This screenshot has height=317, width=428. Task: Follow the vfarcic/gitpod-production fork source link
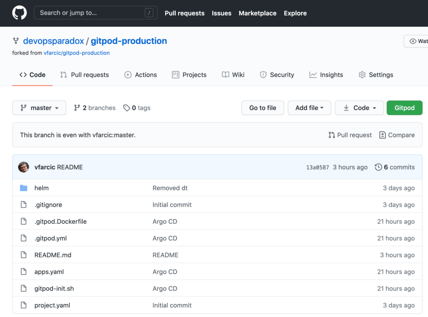click(77, 53)
